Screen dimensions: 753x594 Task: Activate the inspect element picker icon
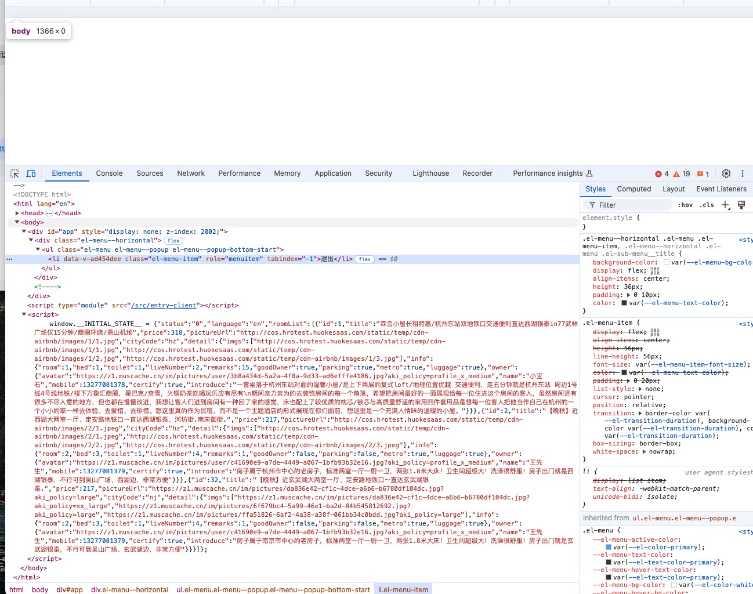[x=15, y=173]
